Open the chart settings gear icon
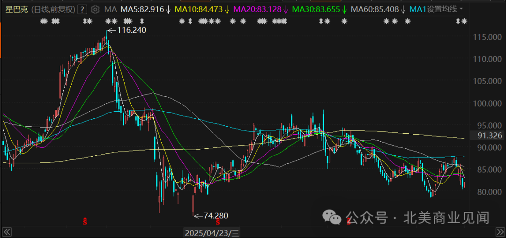The image size is (506, 238). click(x=95, y=9)
